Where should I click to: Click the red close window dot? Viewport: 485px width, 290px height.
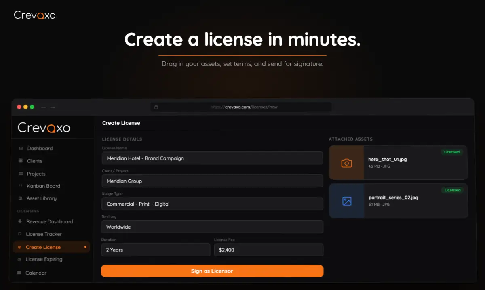coord(19,107)
